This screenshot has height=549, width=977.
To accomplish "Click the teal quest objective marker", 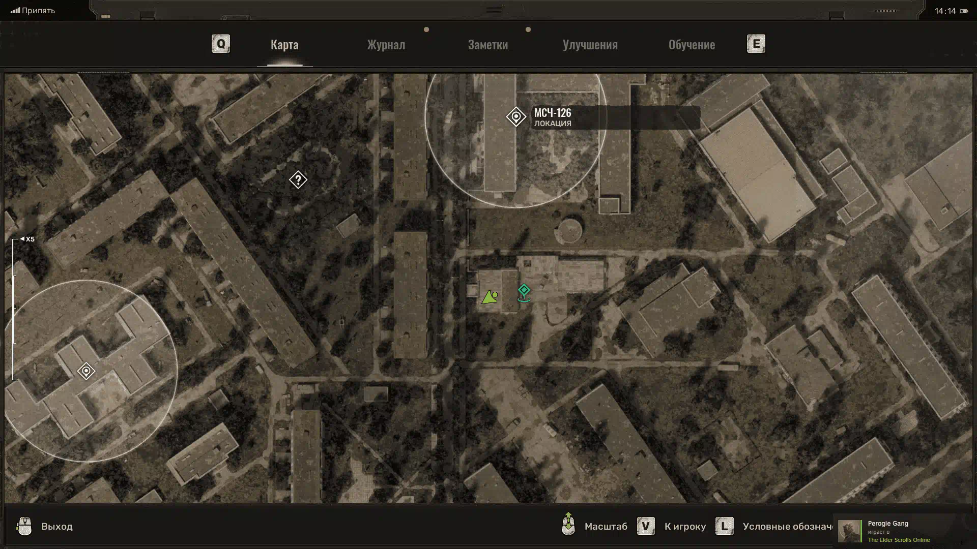I will point(524,291).
